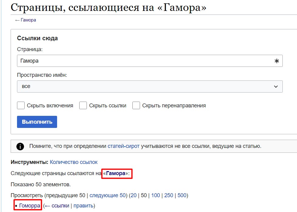
Task: Open the bold «Гамора» page link
Action: pyautogui.click(x=115, y=173)
